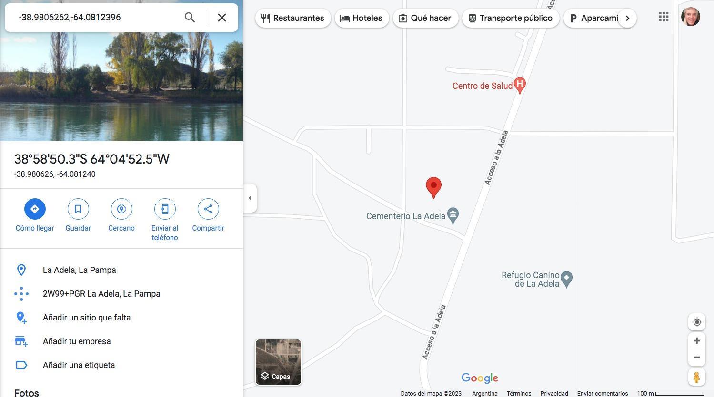Filter map by Restaurantes chip

293,18
